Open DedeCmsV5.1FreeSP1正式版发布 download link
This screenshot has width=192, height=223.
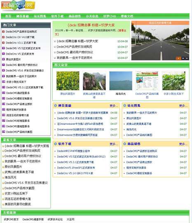76,168
